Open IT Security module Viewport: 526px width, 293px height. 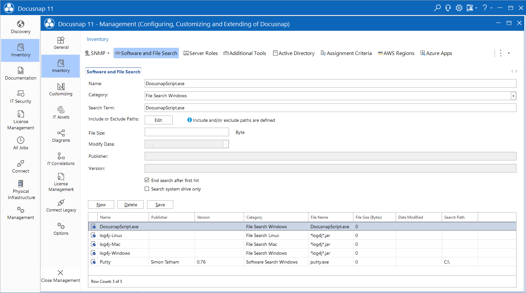tap(20, 97)
